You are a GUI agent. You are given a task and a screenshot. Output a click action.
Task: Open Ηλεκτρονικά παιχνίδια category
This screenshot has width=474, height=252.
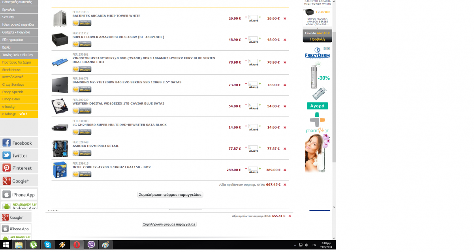pyautogui.click(x=19, y=25)
